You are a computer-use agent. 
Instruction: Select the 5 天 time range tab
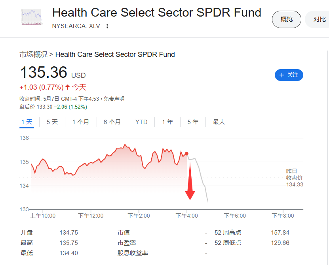coord(52,122)
